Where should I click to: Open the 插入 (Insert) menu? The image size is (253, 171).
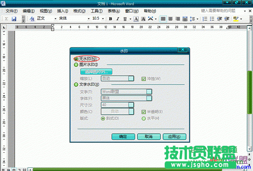(x=62, y=11)
